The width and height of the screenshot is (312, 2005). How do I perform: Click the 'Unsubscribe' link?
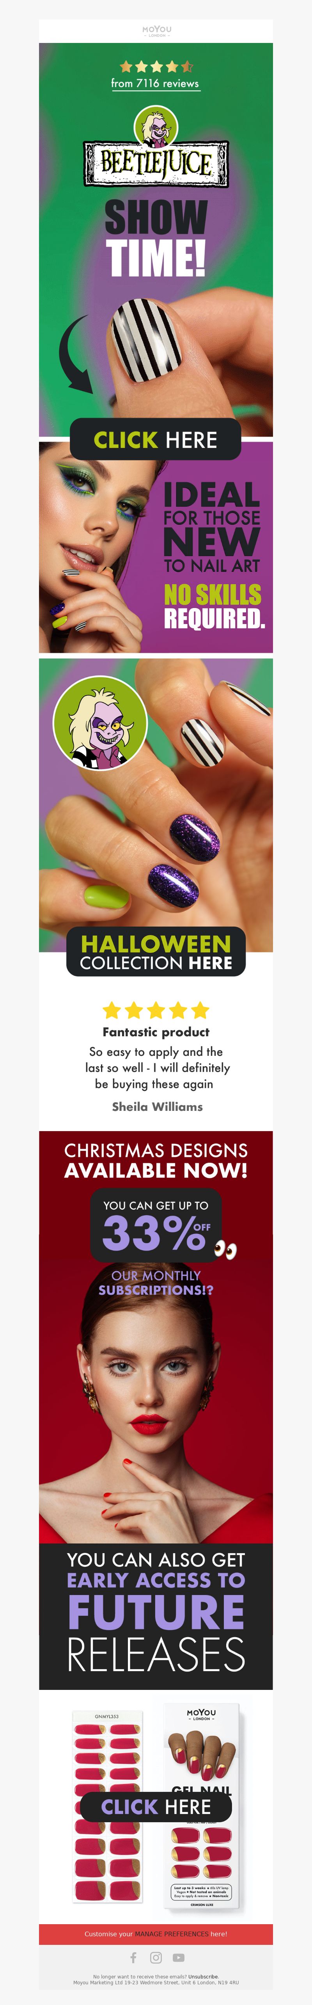(203, 1976)
